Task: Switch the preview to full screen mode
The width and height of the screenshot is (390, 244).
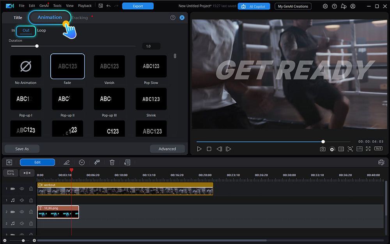Action: 368,149
